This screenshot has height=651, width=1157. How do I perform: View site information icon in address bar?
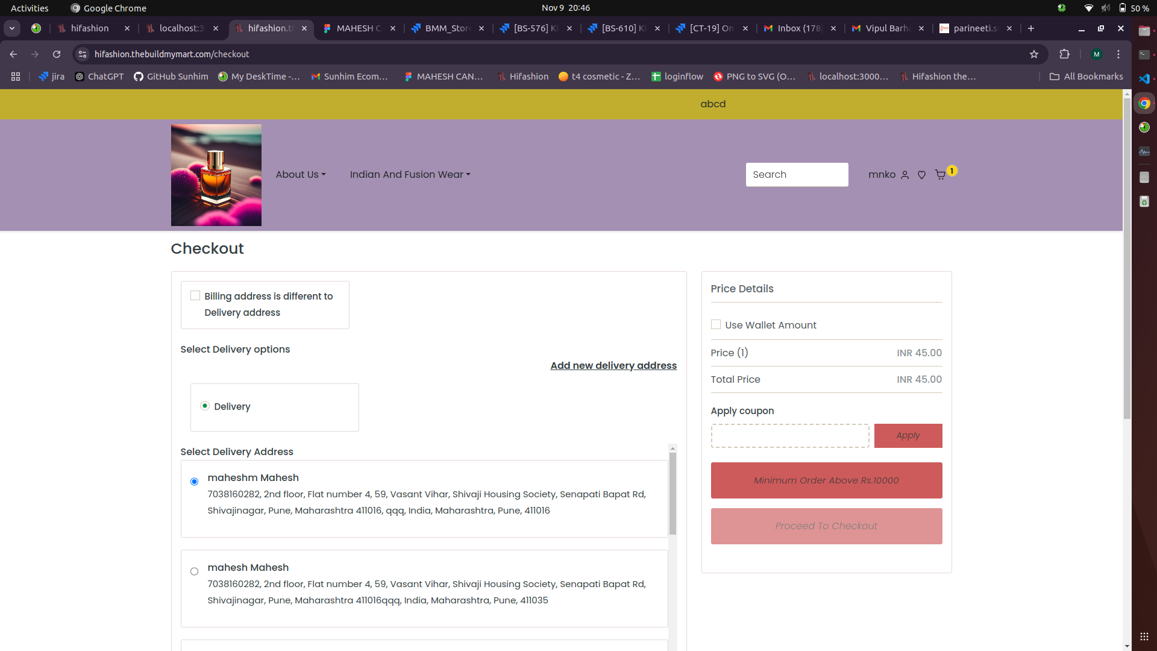[x=83, y=54]
